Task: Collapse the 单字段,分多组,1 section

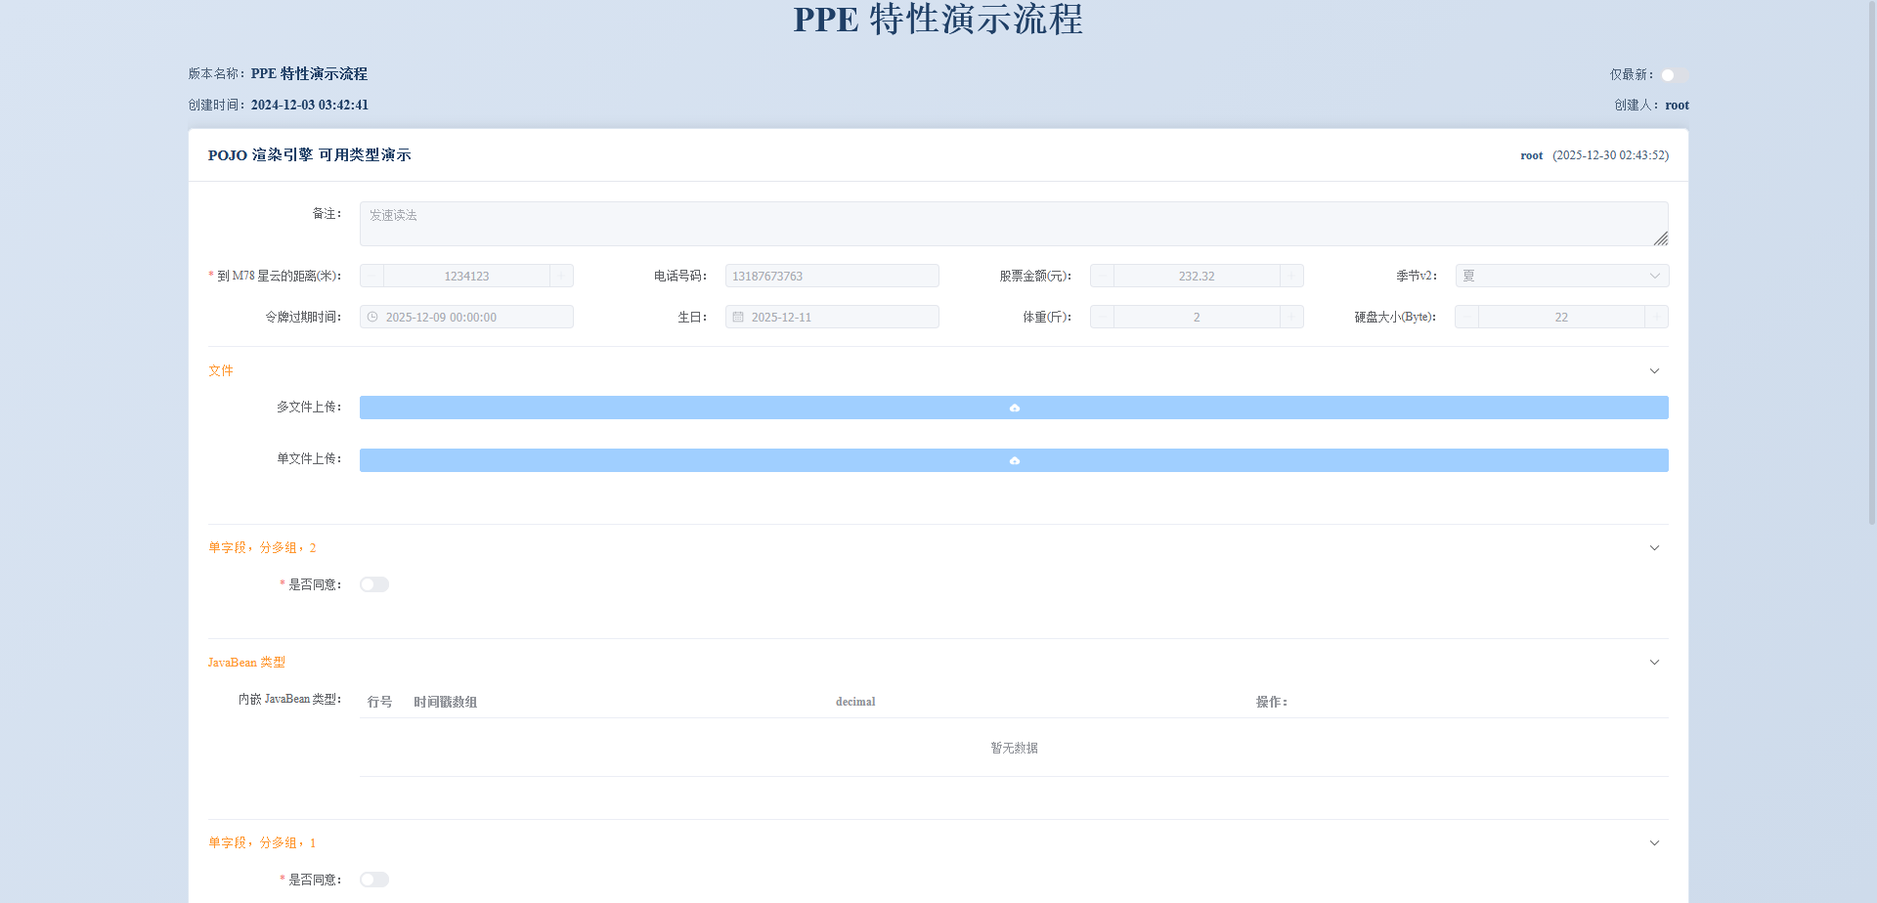Action: pos(1654,843)
